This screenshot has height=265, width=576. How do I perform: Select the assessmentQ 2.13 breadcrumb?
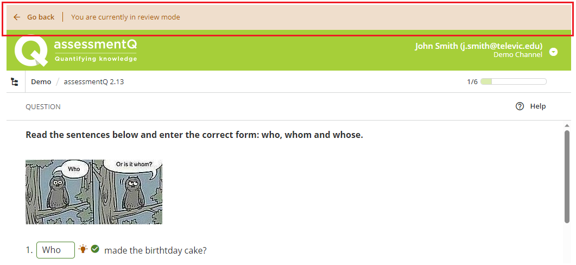[94, 81]
